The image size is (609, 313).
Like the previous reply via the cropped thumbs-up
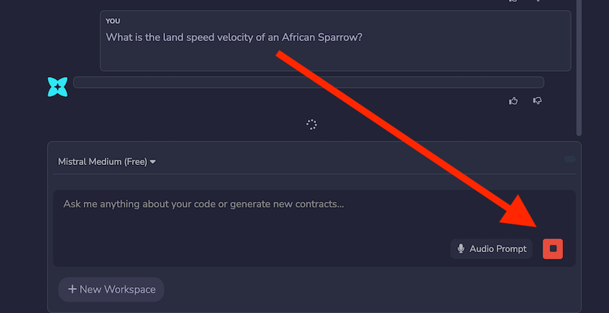pos(514,1)
